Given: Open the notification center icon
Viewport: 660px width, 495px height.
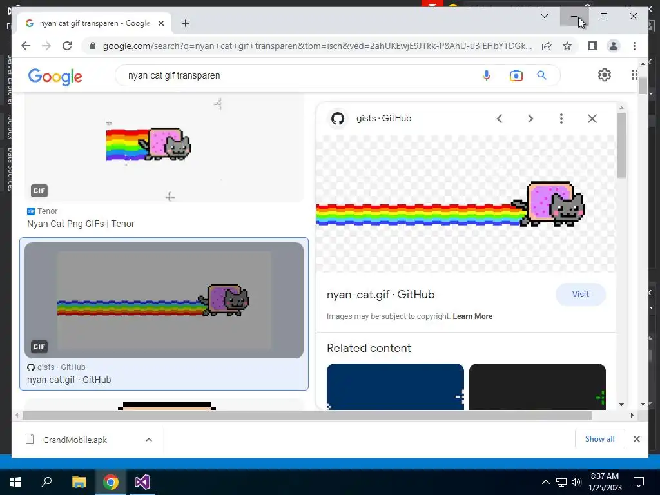Looking at the screenshot, I should pos(639,482).
